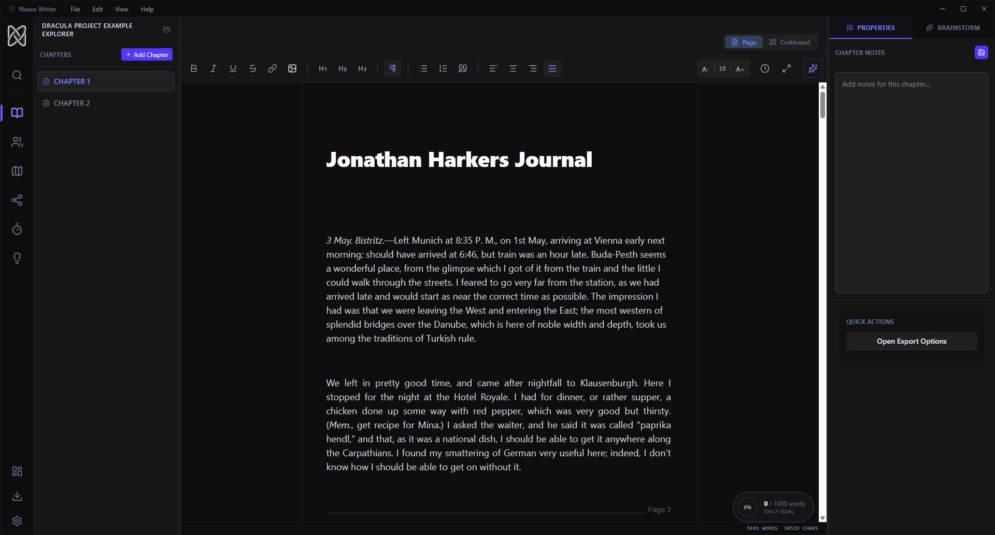Apply bold formatting
The width and height of the screenshot is (995, 535).
pos(194,68)
